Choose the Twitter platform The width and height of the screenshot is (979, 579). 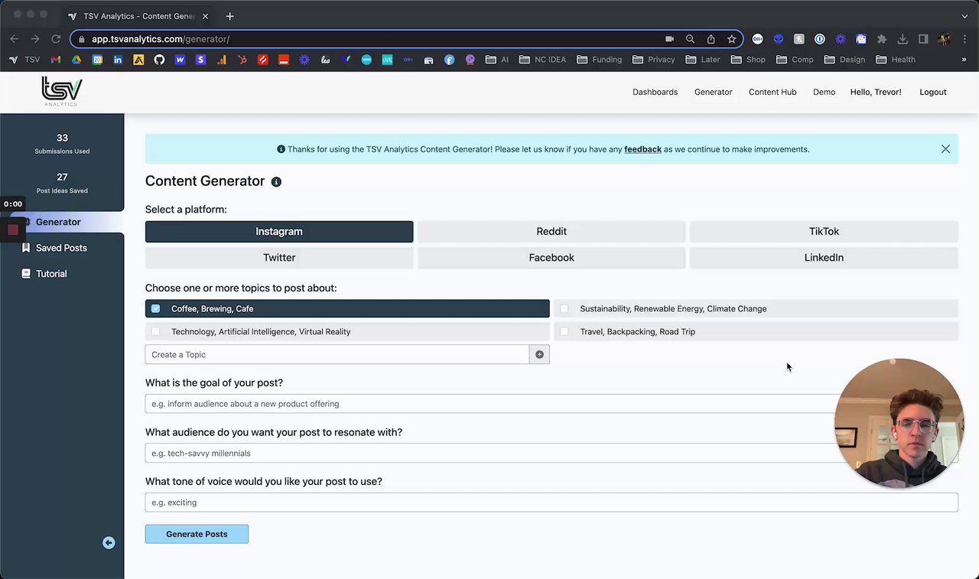279,258
